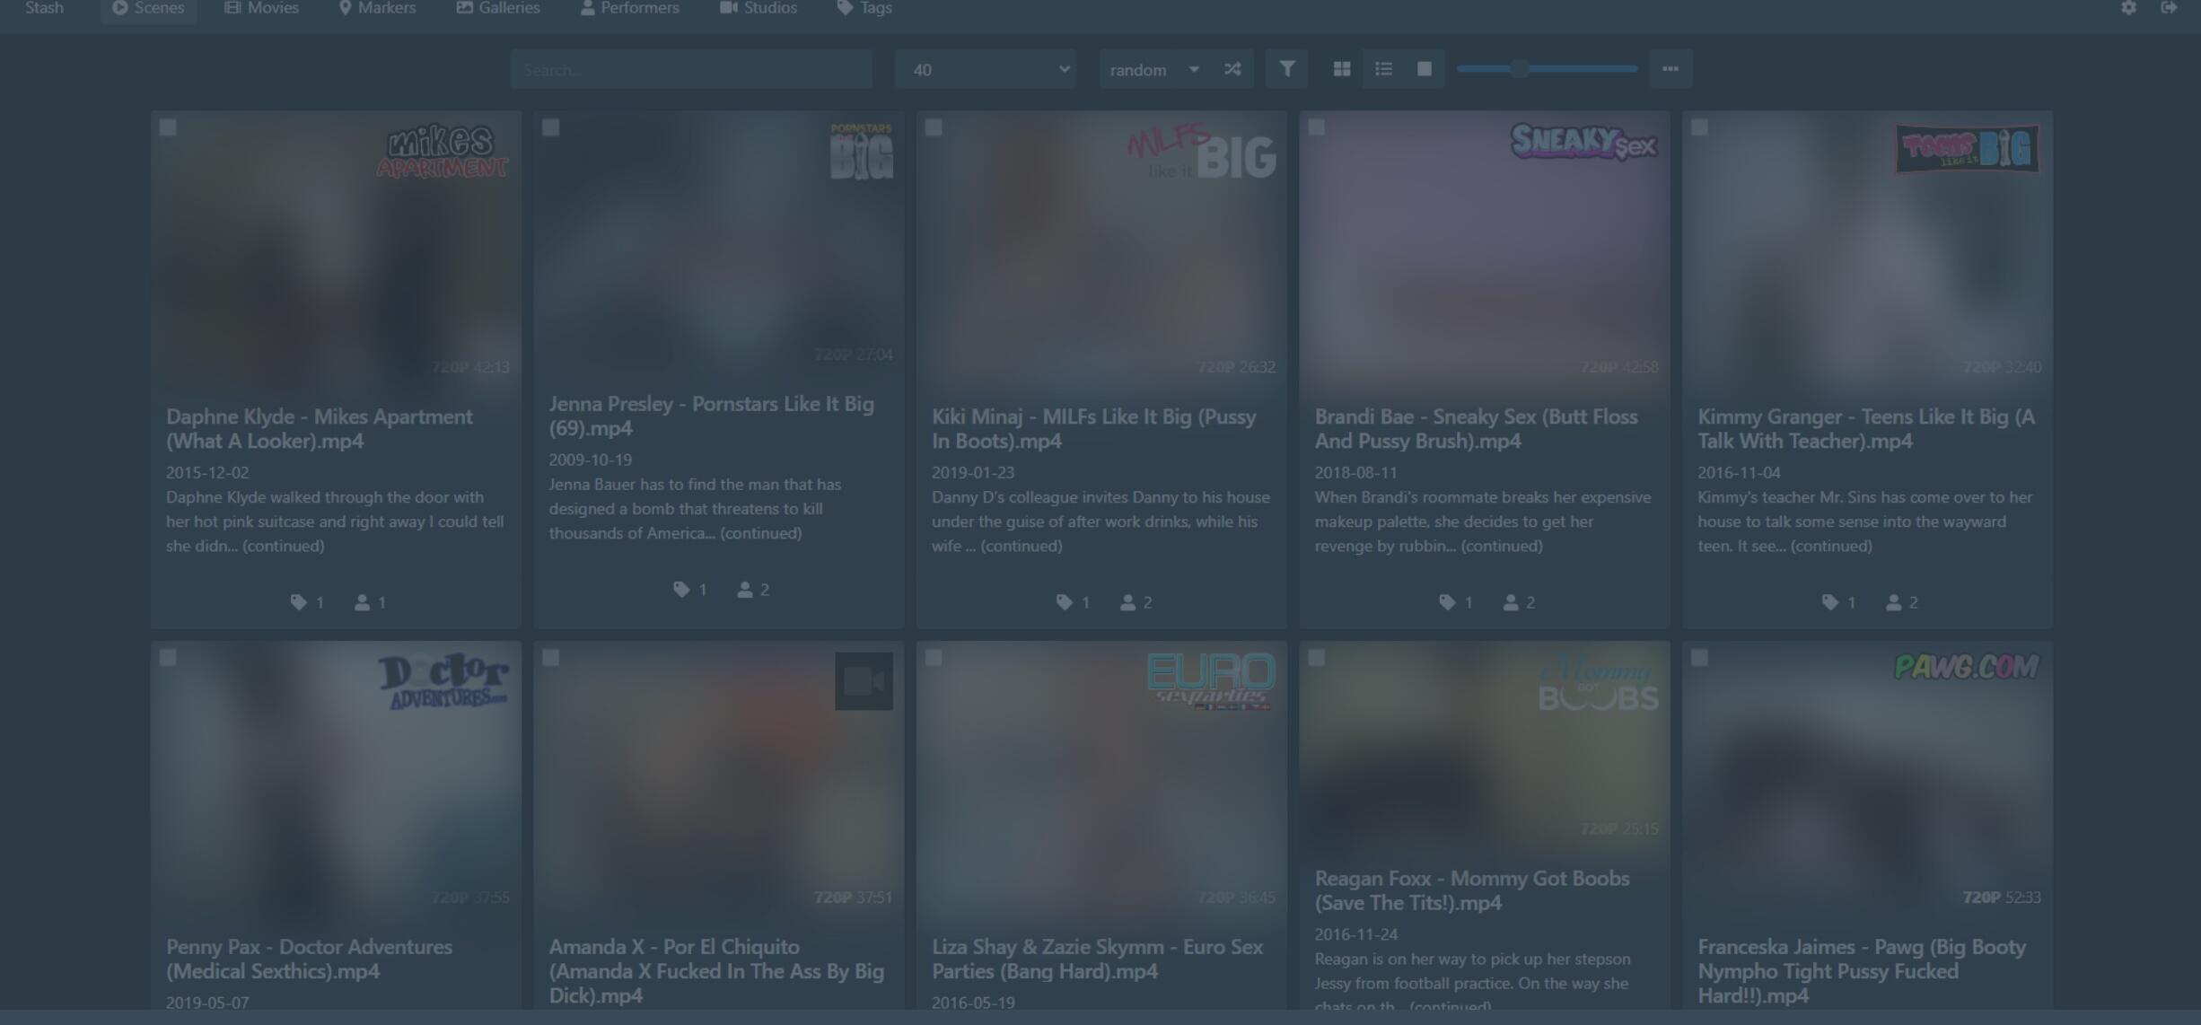Viewport: 2201px width, 1025px height.
Task: Open the settings gear icon
Action: 2128,8
